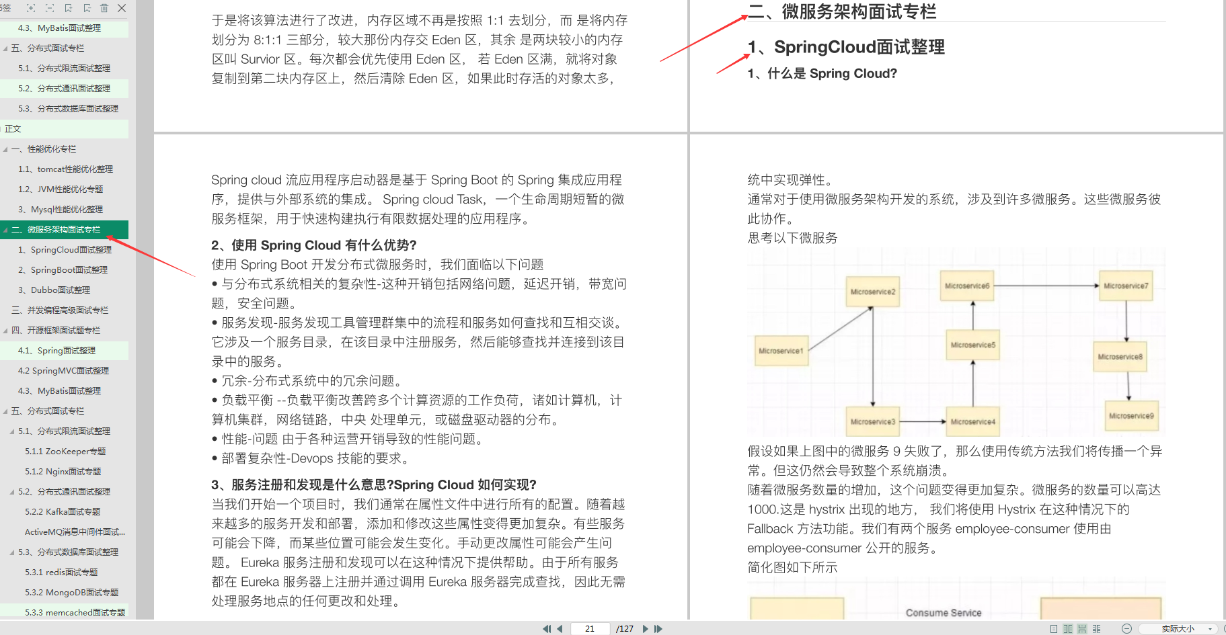
Task: Switch to two-page view
Action: [x=1068, y=629]
